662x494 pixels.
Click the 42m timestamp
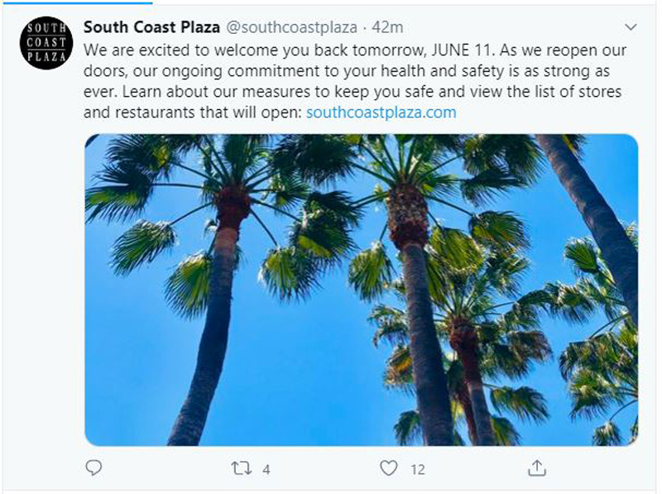tap(388, 27)
